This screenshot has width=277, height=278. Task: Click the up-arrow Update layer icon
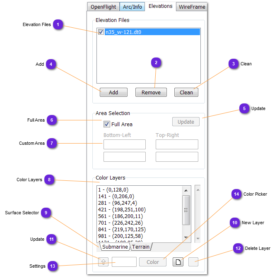pyautogui.click(x=104, y=262)
